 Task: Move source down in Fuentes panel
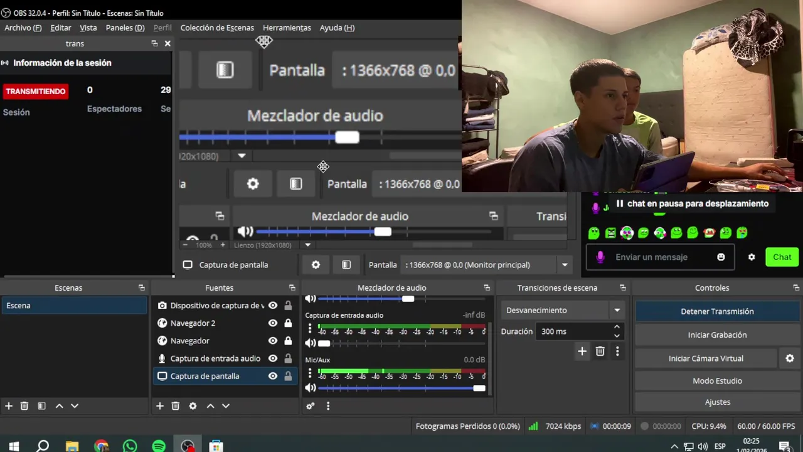pyautogui.click(x=226, y=406)
